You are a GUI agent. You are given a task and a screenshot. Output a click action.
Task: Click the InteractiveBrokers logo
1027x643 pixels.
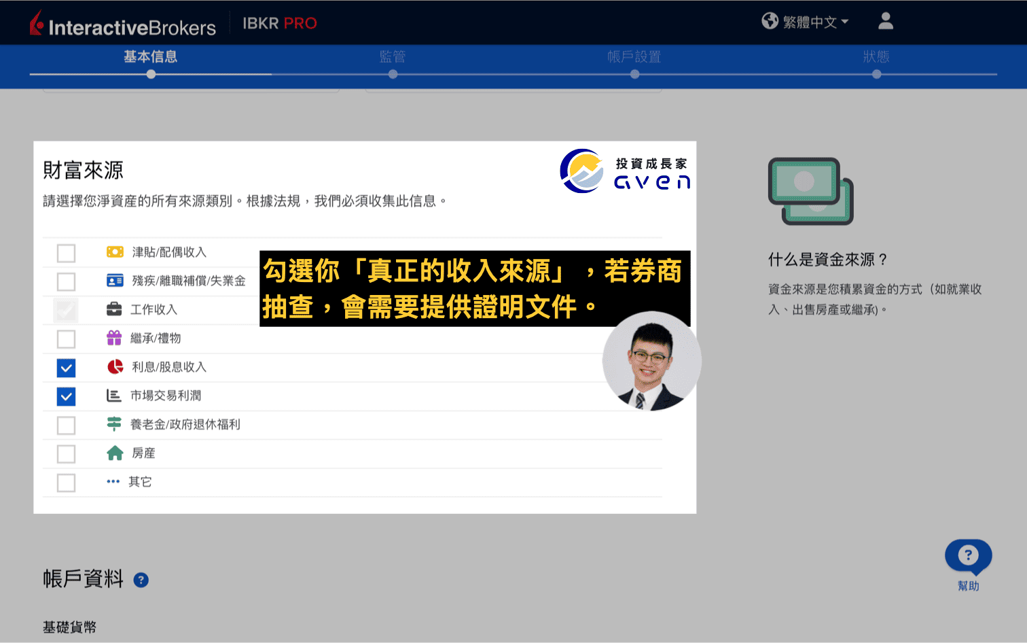pyautogui.click(x=123, y=22)
